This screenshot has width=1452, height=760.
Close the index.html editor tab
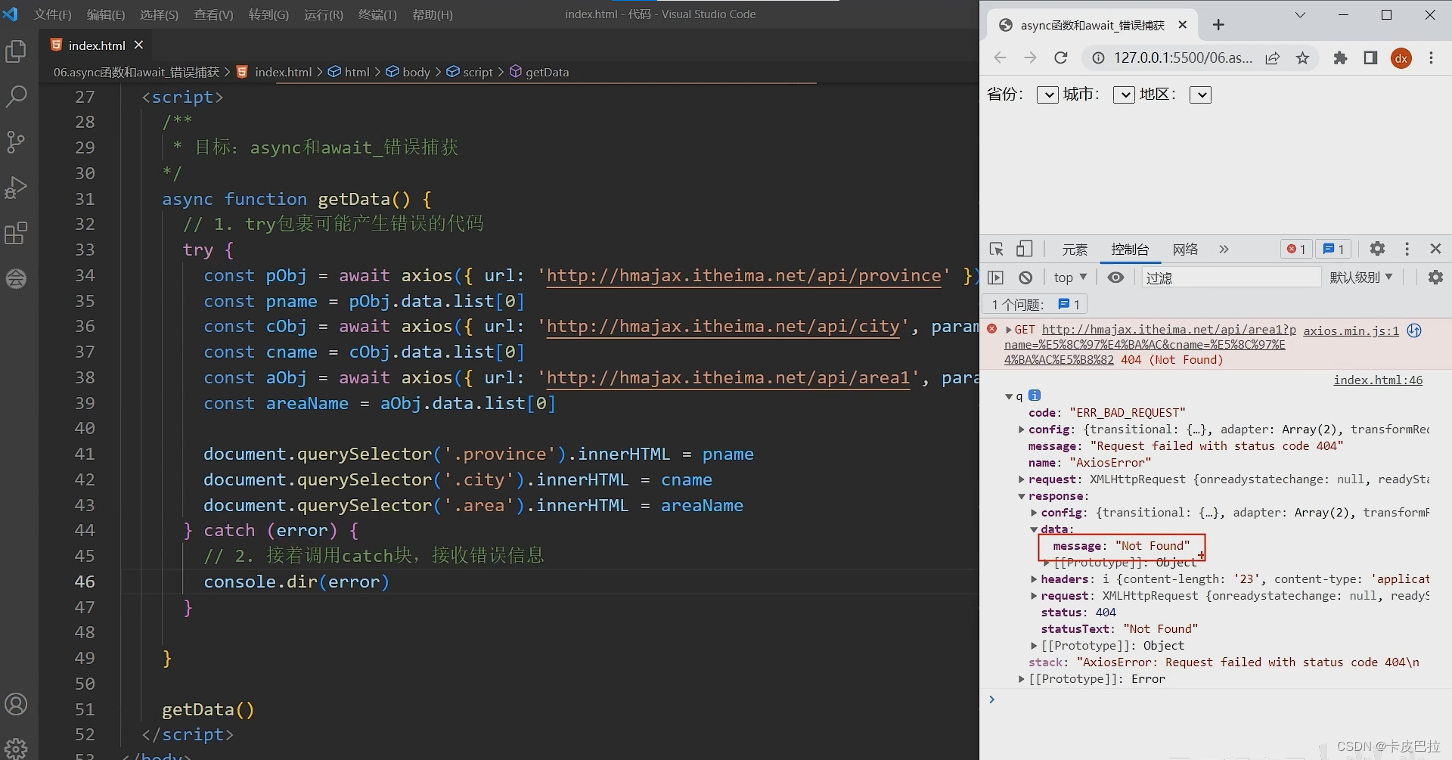[x=138, y=45]
